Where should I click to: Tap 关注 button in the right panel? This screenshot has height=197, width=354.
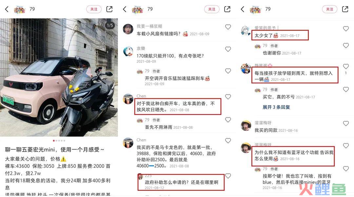click(x=329, y=9)
